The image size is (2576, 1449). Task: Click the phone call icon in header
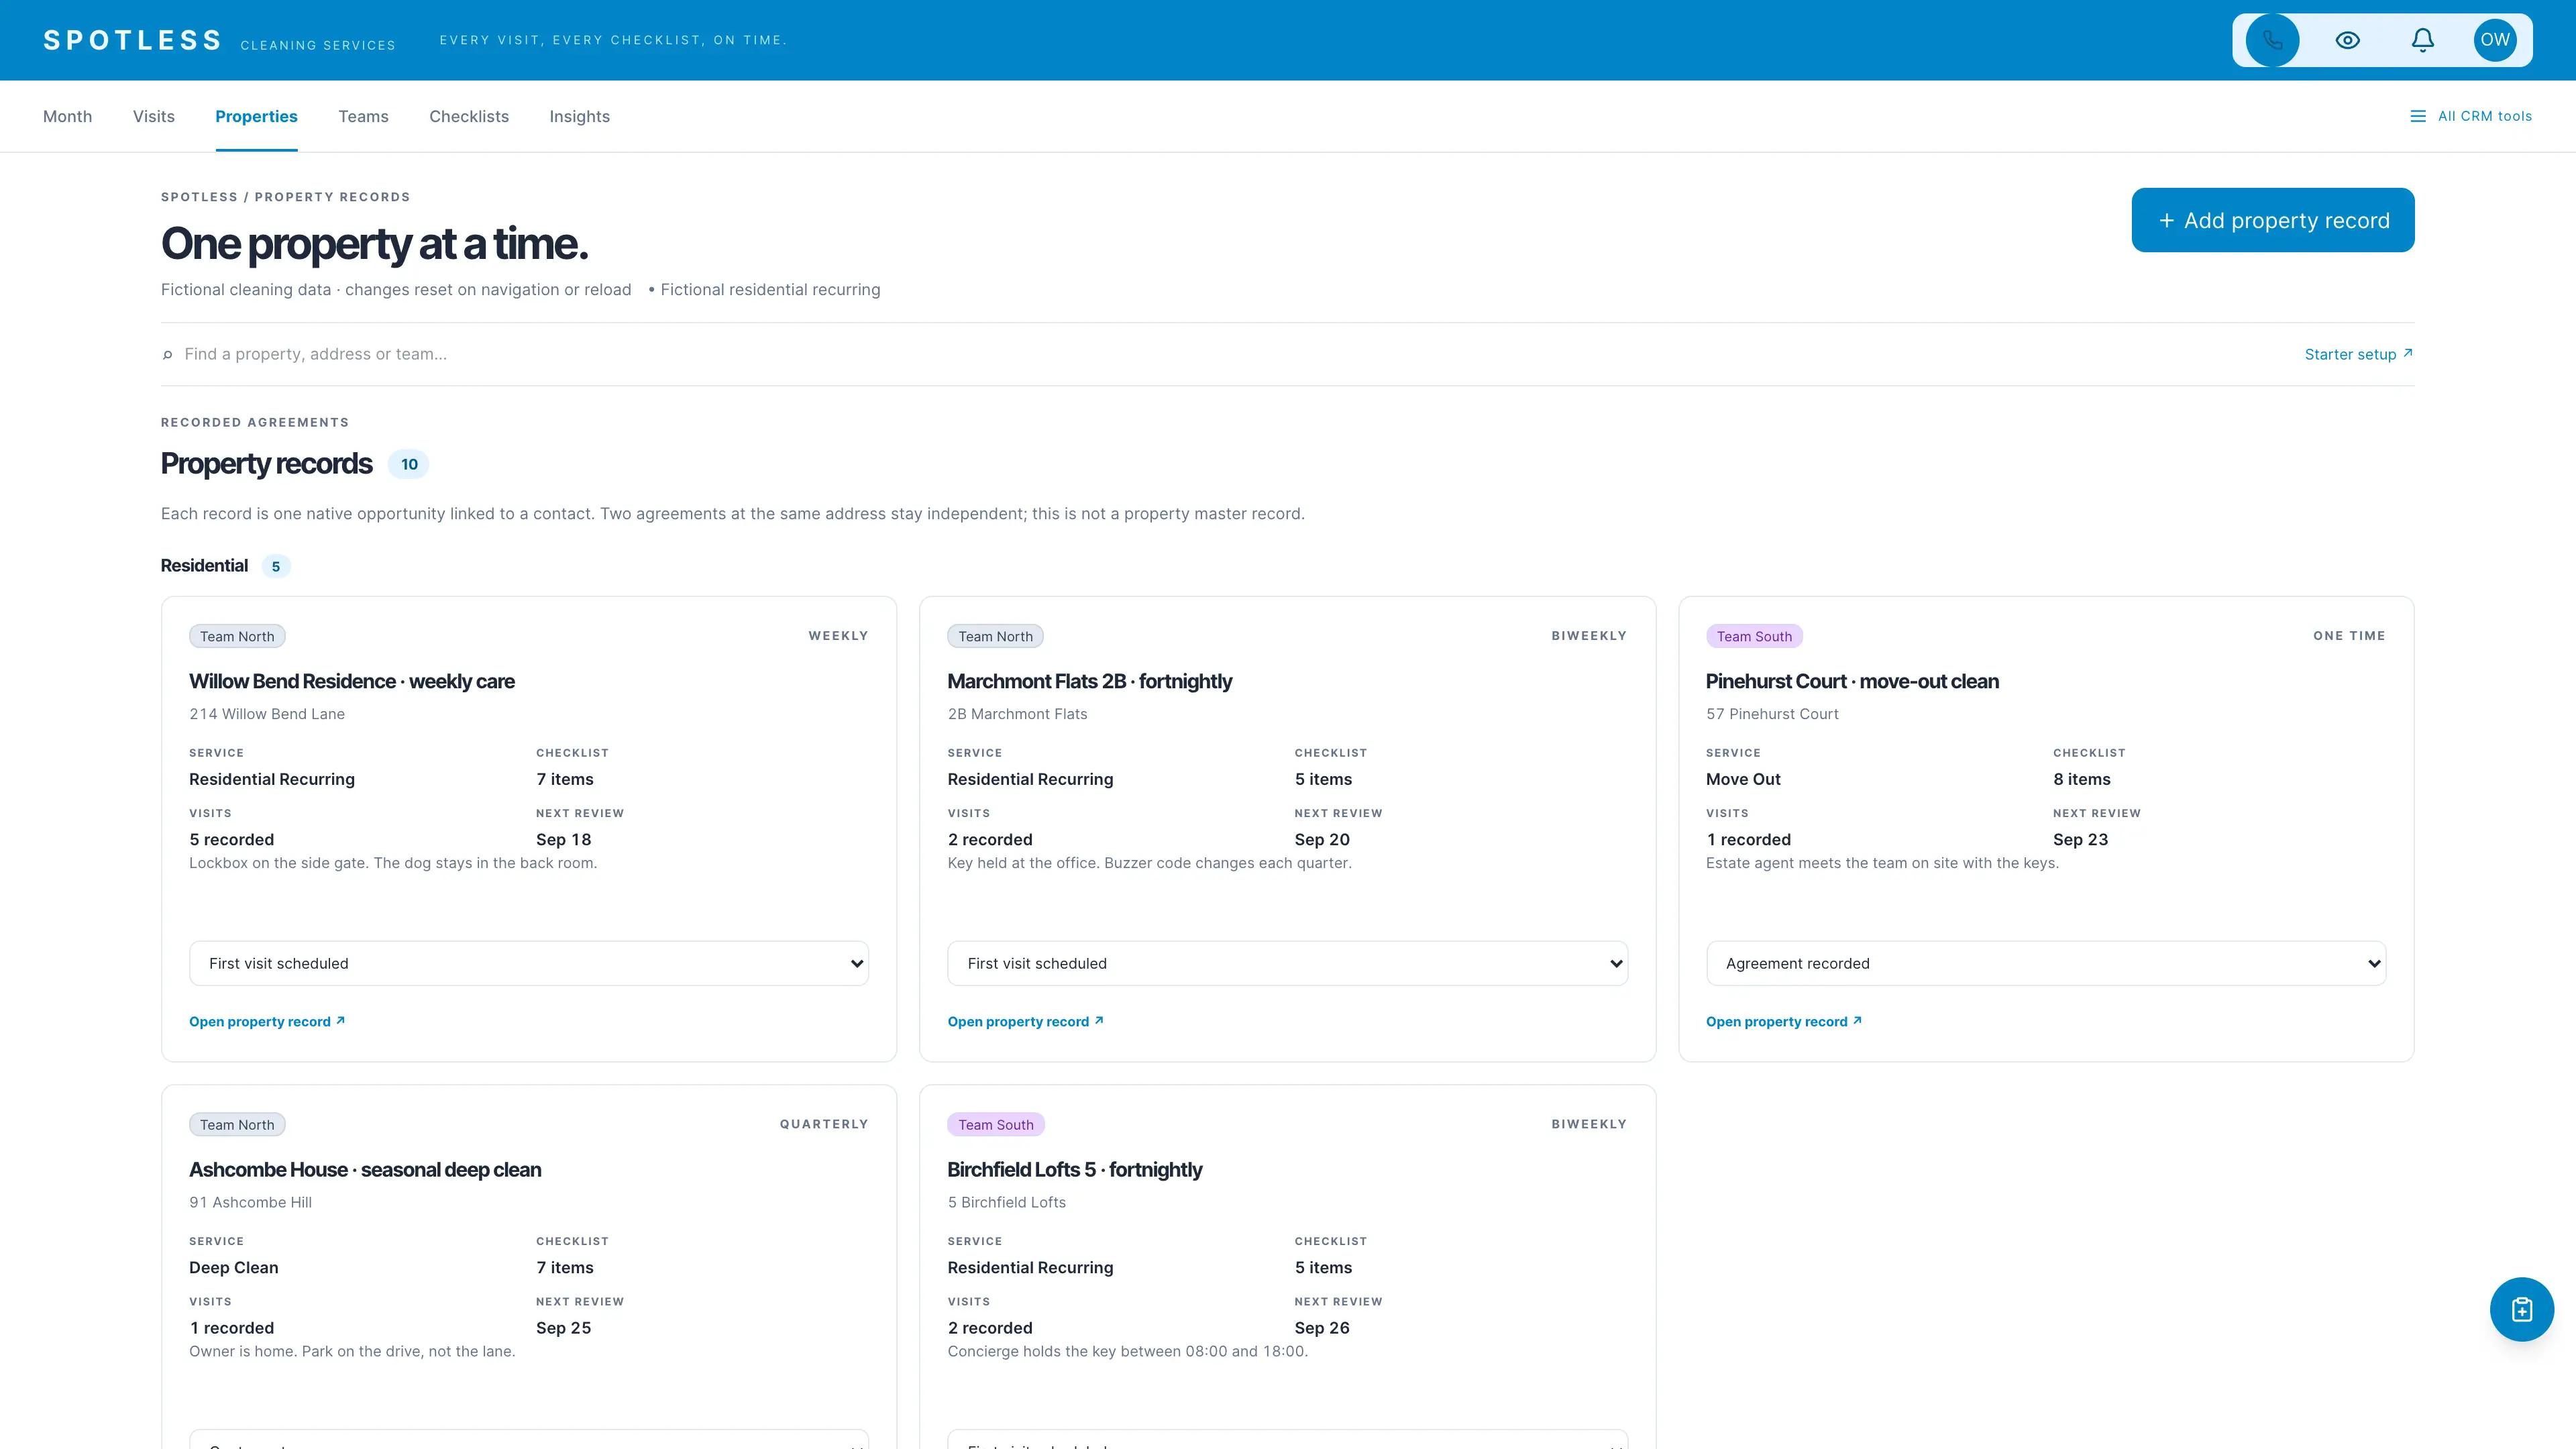tap(2272, 40)
